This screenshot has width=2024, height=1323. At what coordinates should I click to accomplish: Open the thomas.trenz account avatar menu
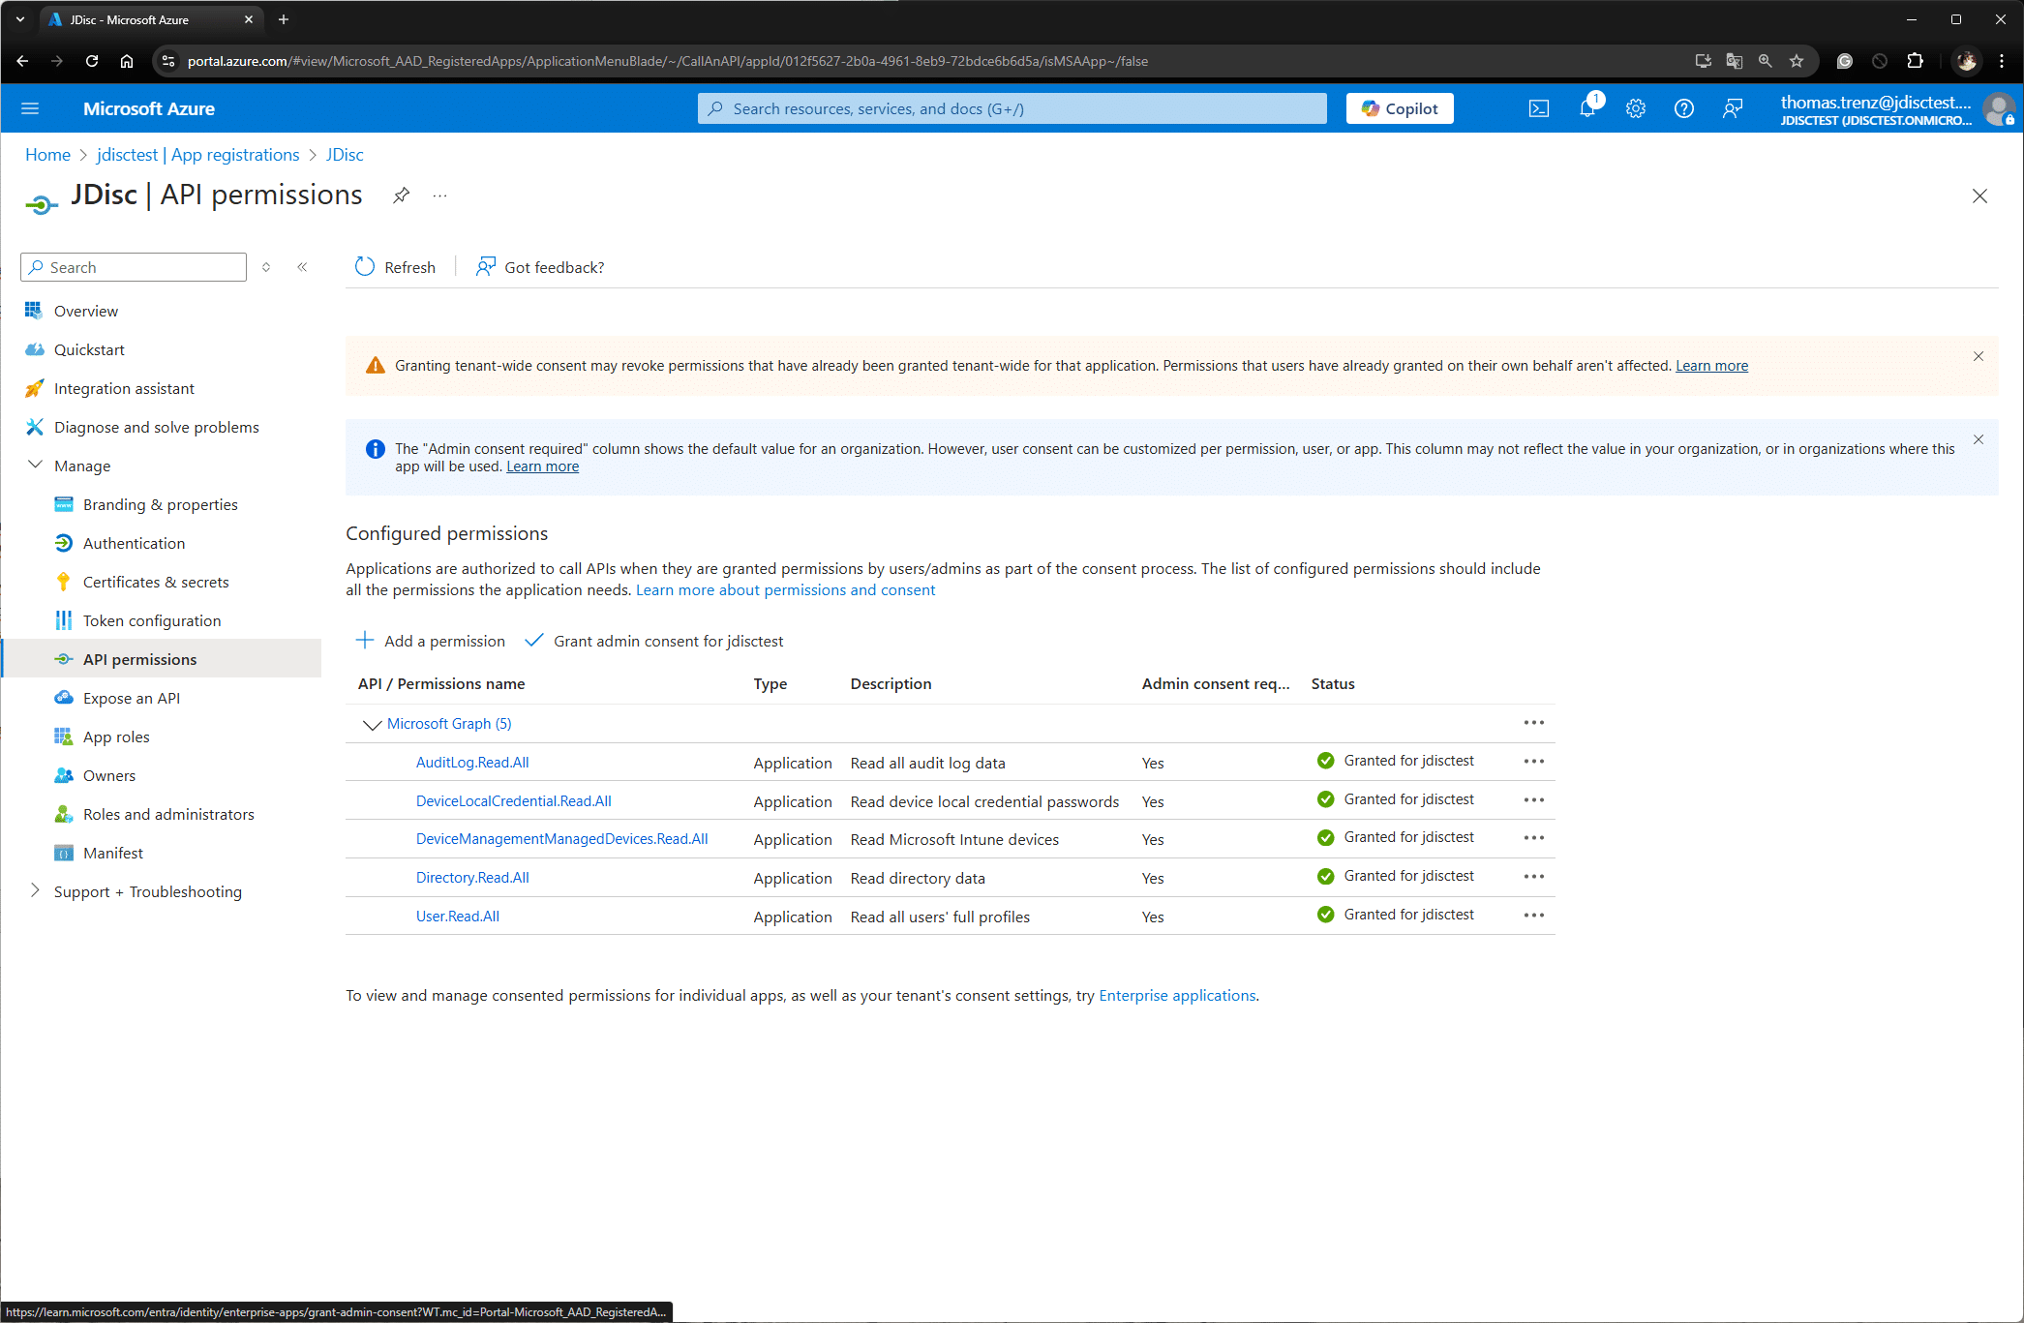(2000, 108)
